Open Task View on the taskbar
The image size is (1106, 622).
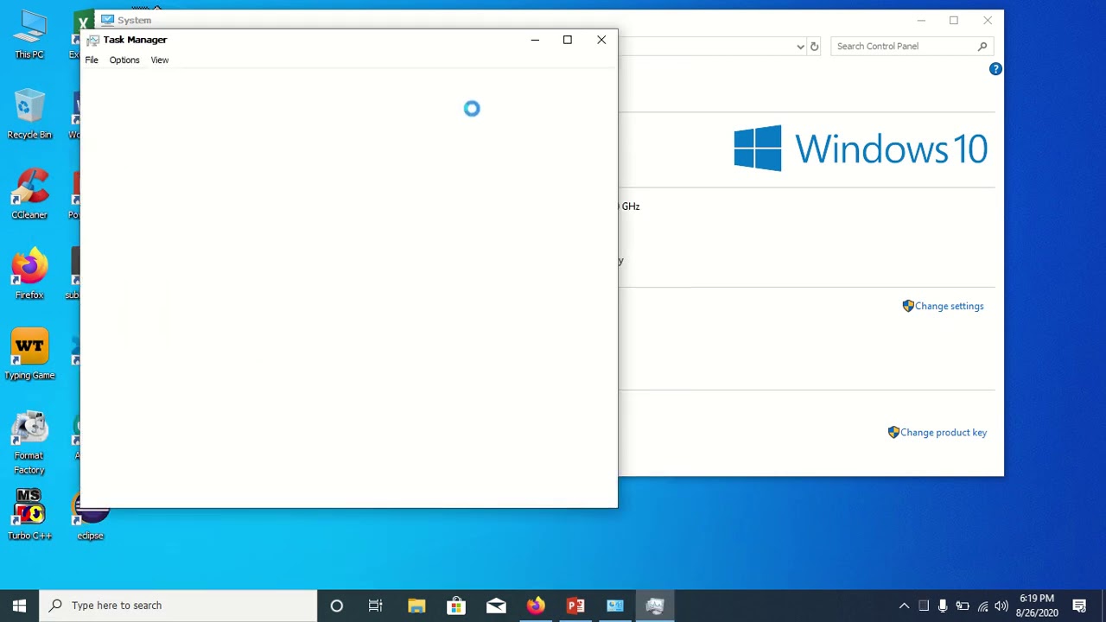tap(376, 606)
